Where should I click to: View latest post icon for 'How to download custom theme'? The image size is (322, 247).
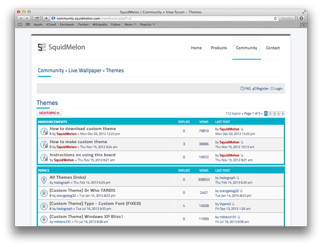click(242, 129)
